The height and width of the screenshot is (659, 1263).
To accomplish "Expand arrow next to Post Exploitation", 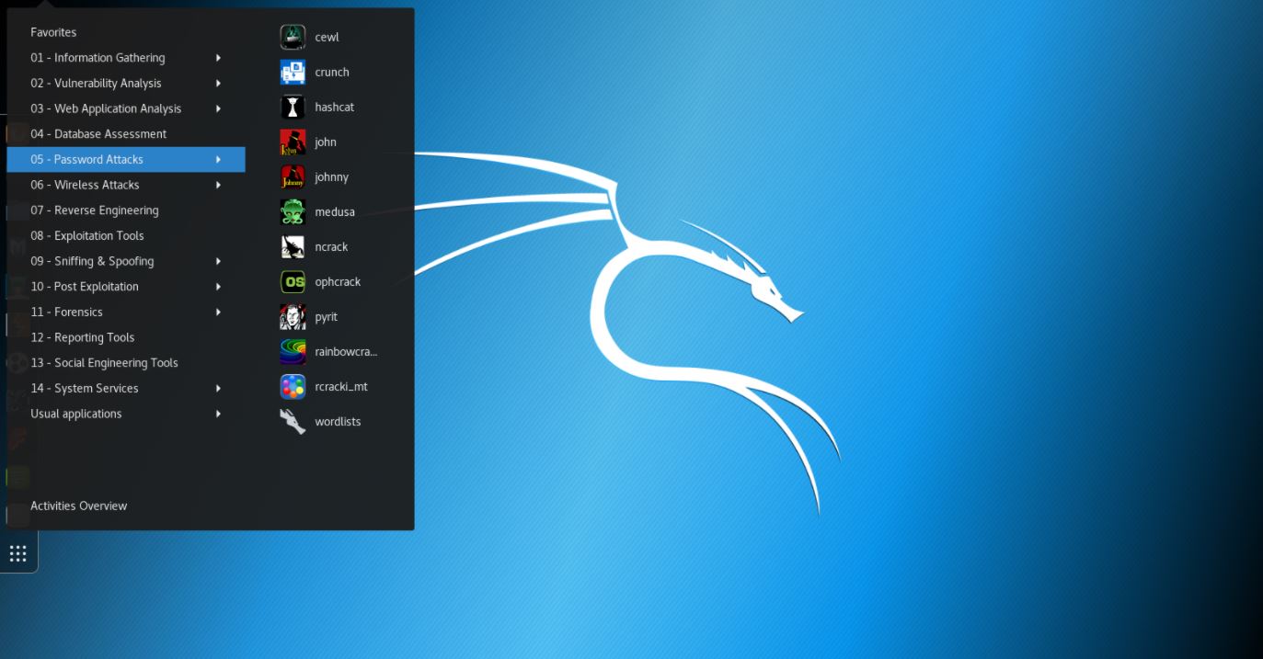I will [219, 287].
